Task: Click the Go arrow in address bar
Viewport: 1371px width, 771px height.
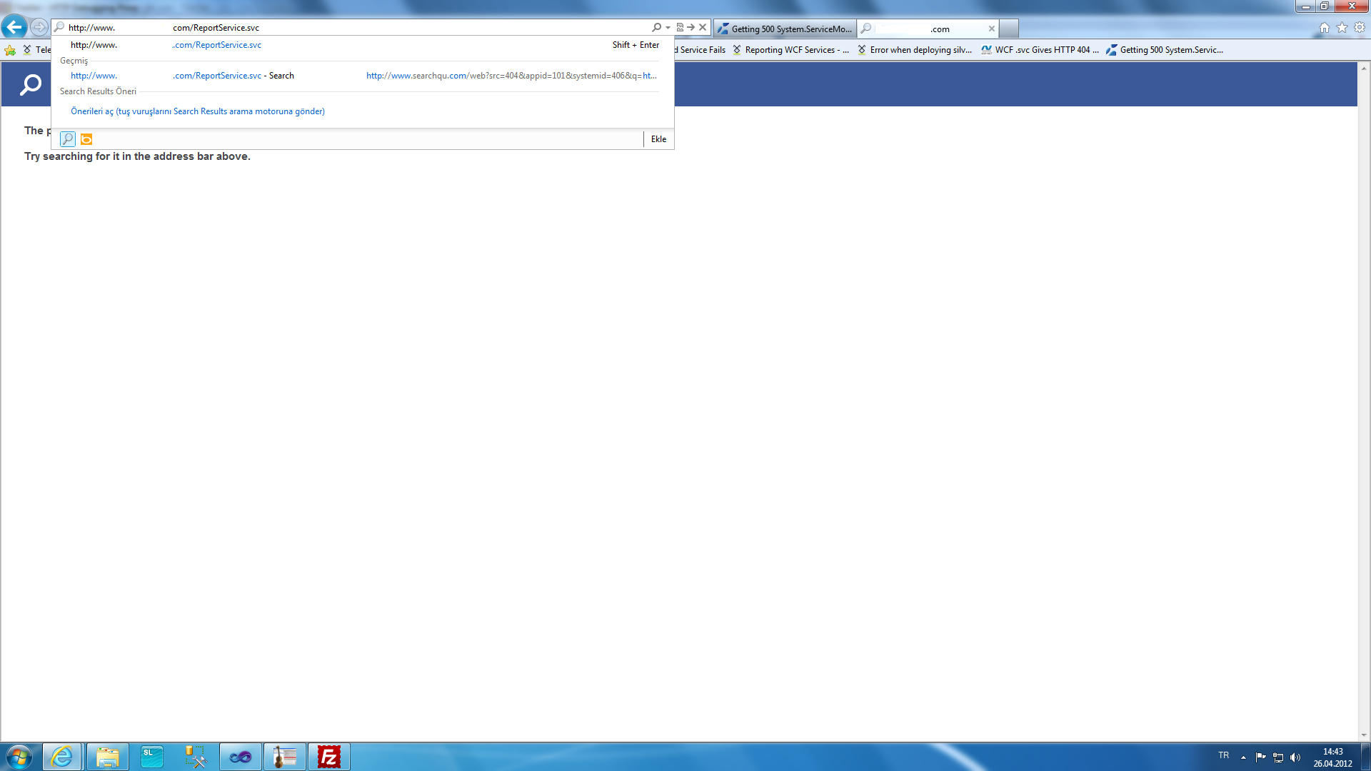Action: tap(691, 27)
